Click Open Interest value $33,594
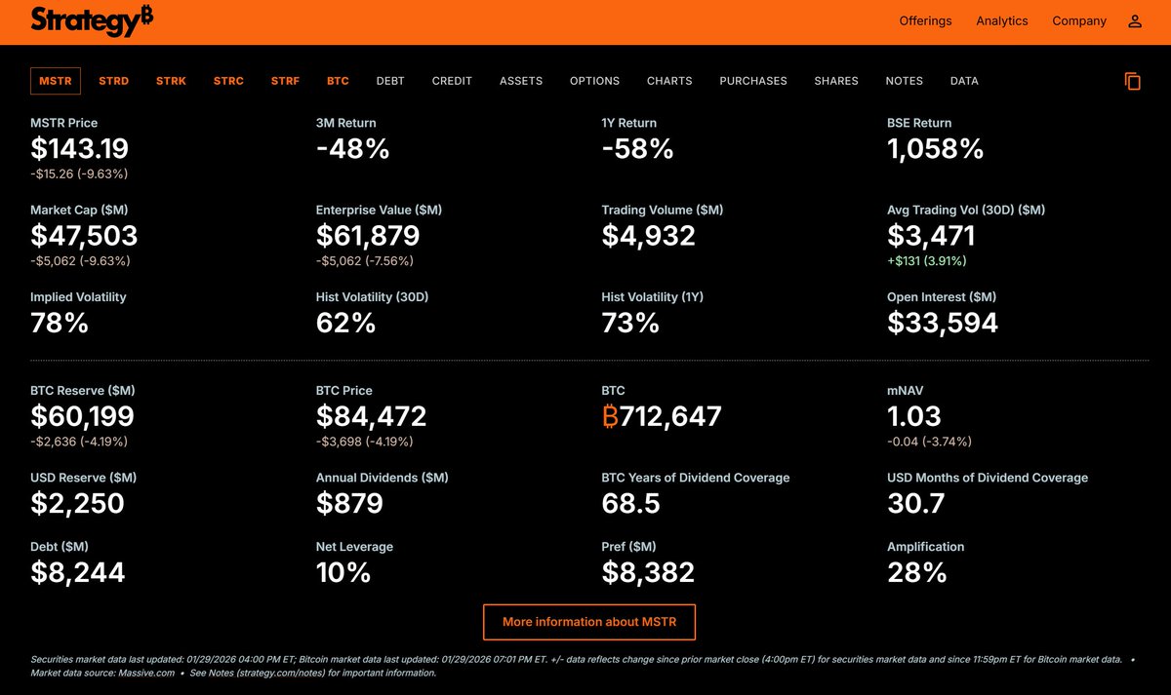1171x695 pixels. pyautogui.click(x=943, y=323)
